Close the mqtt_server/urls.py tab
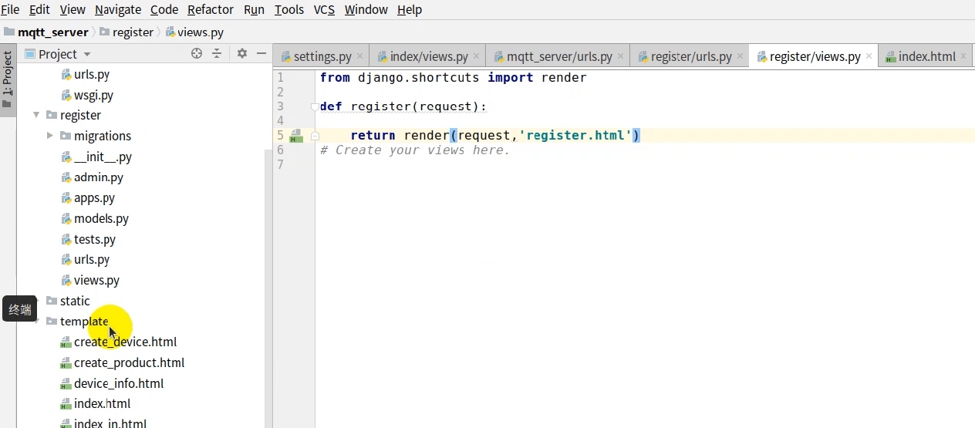The image size is (975, 428). click(x=621, y=56)
